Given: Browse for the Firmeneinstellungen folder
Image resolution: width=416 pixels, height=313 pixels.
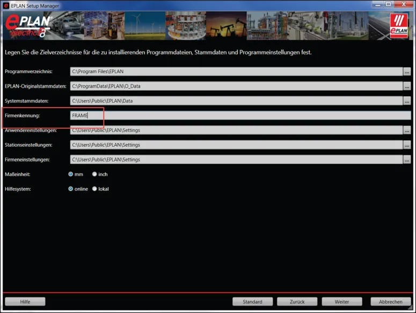Looking at the screenshot, I should pyautogui.click(x=407, y=160).
